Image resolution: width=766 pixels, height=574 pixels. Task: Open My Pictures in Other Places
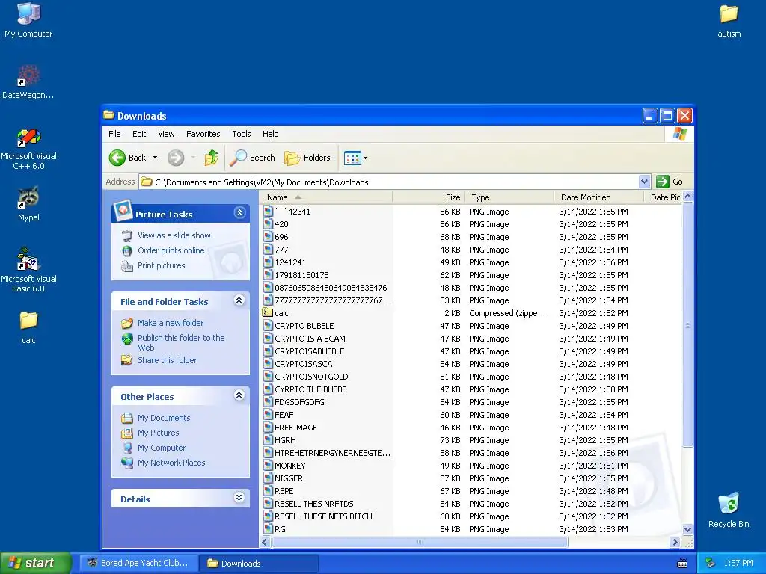[159, 433]
